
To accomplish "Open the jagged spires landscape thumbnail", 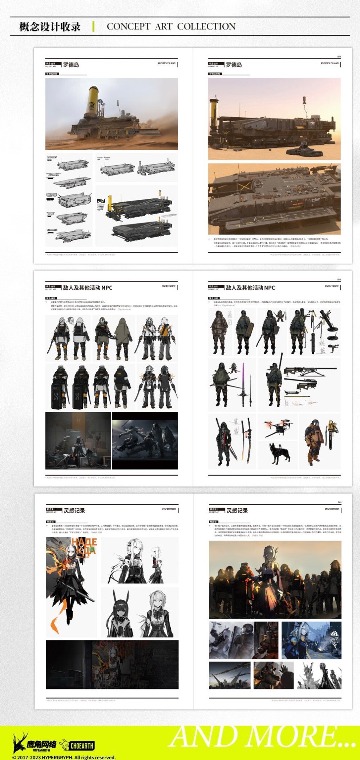I will tap(230, 675).
